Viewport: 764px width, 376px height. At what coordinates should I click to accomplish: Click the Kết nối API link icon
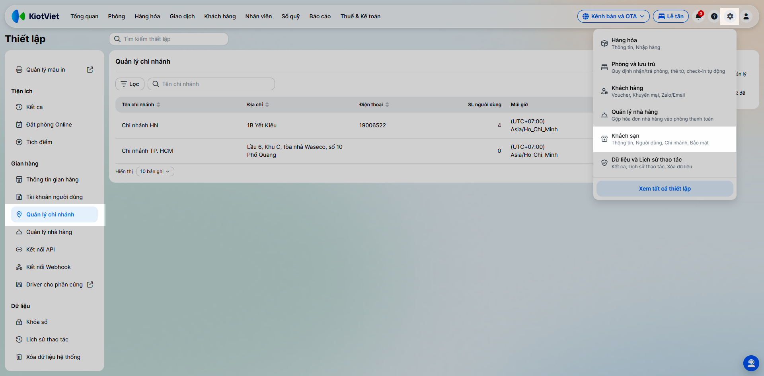click(x=19, y=249)
